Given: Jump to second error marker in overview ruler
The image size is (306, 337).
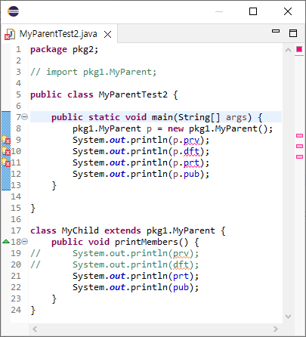Looking at the screenshot, I should click(299, 146).
